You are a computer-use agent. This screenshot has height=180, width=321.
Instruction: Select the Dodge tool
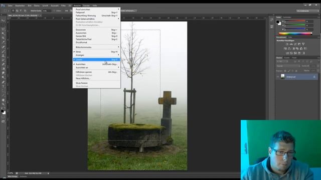click(x=3, y=77)
